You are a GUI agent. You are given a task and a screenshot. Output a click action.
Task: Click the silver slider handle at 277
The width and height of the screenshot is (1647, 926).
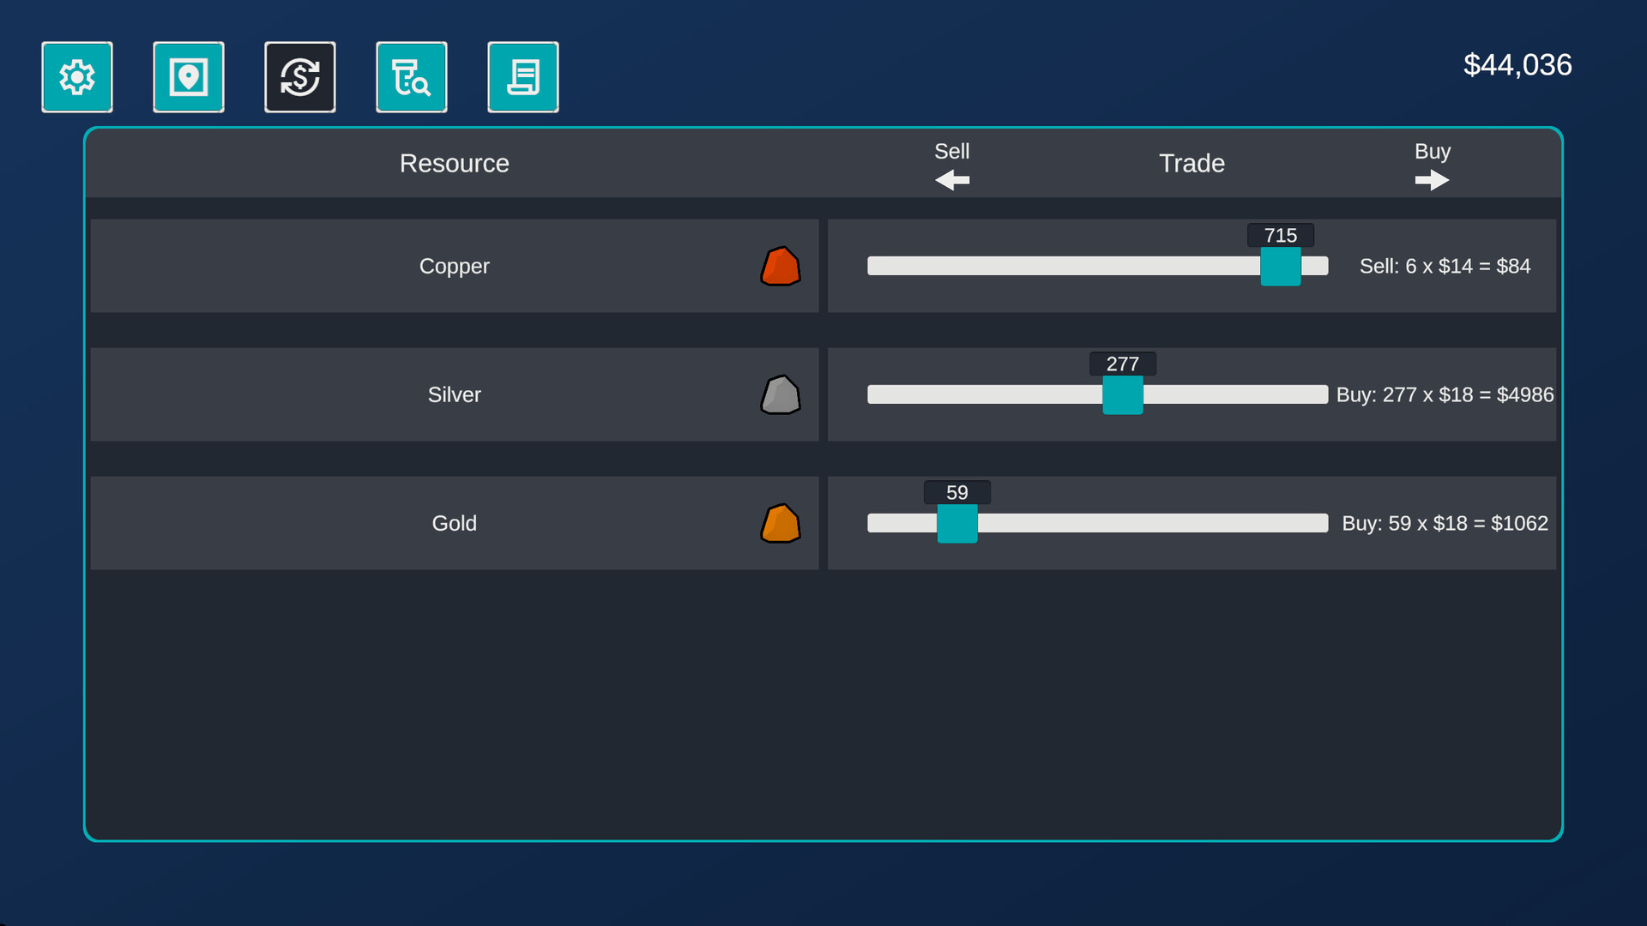point(1122,395)
